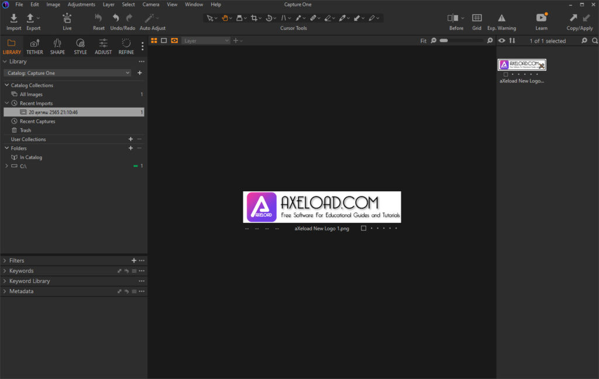Image resolution: width=599 pixels, height=379 pixels.
Task: Select the pointer Select cursor tool
Action: (210, 18)
